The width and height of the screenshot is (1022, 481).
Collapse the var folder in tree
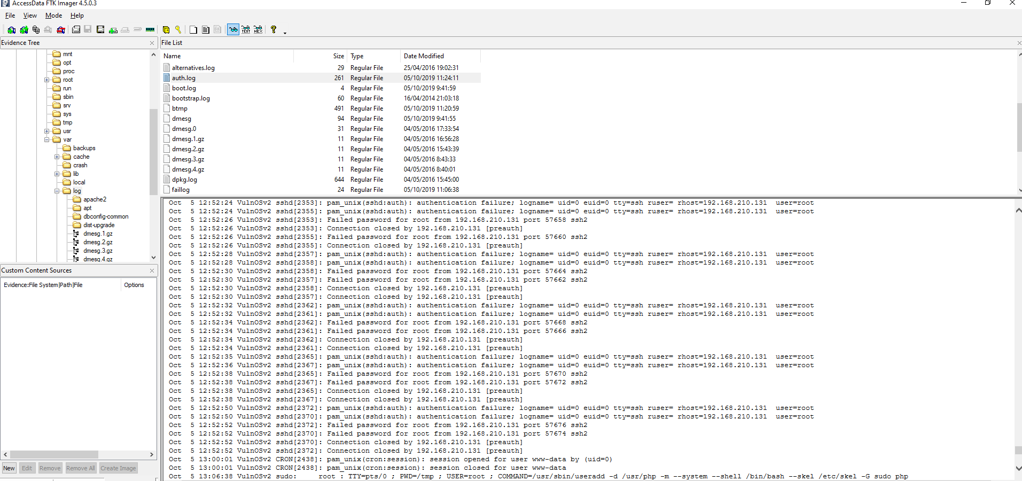pos(47,139)
